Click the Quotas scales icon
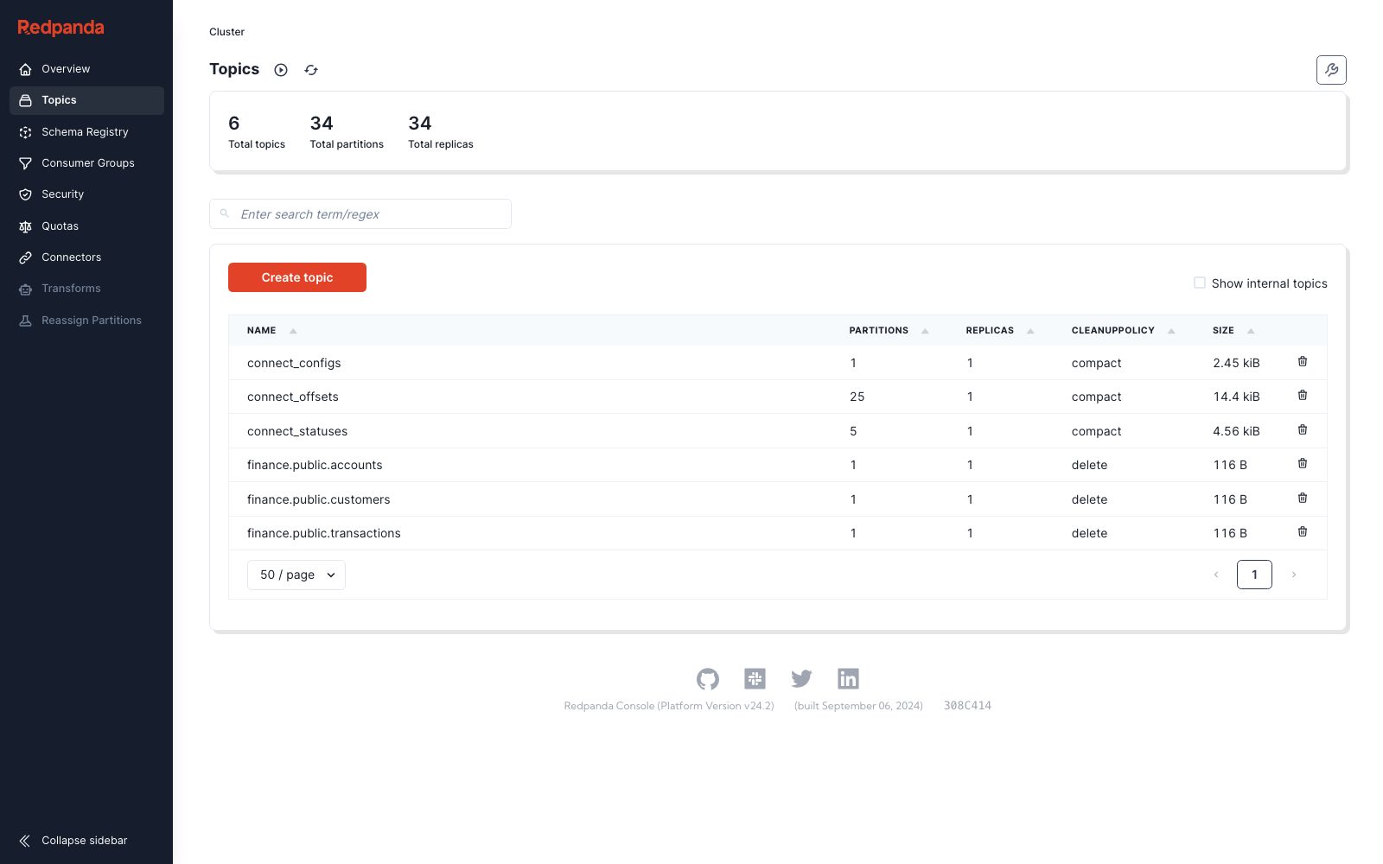The width and height of the screenshot is (1383, 864). [x=25, y=226]
